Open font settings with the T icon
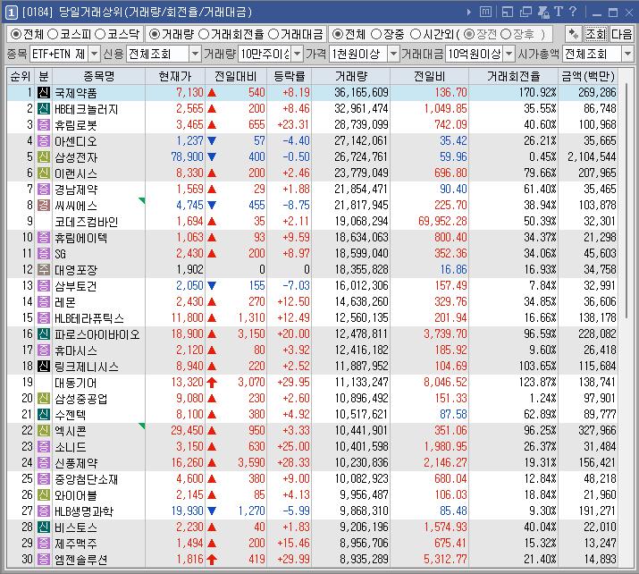Viewport: 639px width, 574px height. point(559,12)
